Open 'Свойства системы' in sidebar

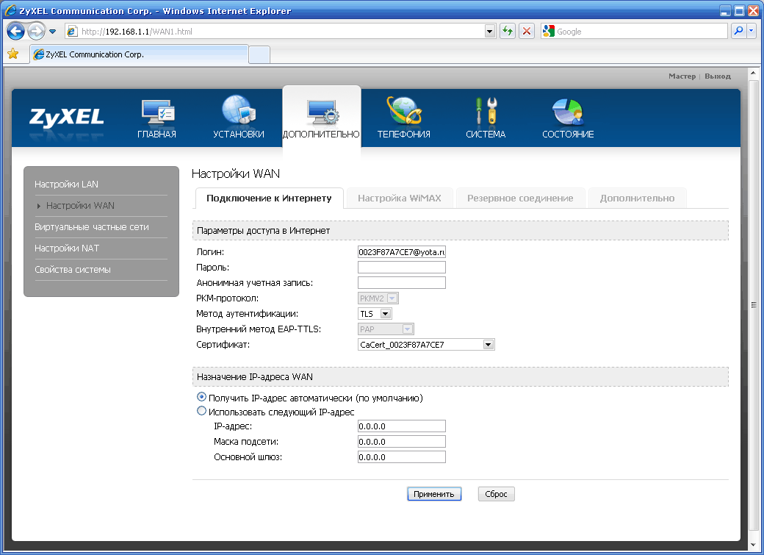(x=73, y=270)
